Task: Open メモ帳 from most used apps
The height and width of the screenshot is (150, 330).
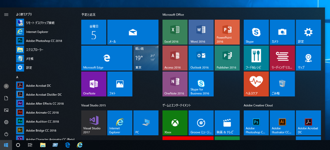Action: click(45, 59)
